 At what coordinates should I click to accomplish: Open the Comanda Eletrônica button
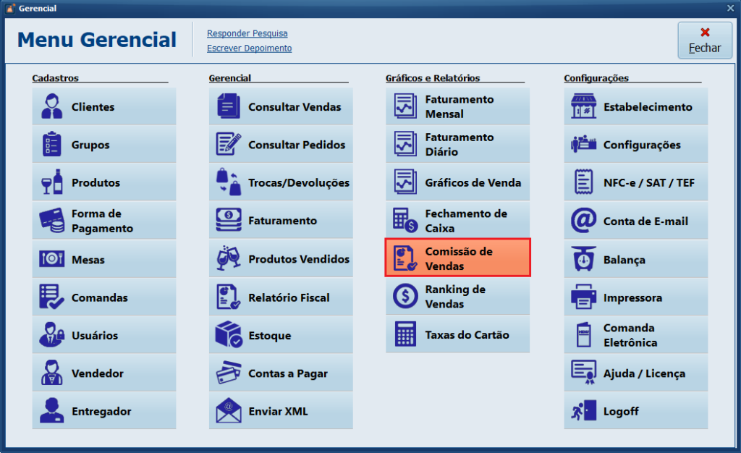635,335
